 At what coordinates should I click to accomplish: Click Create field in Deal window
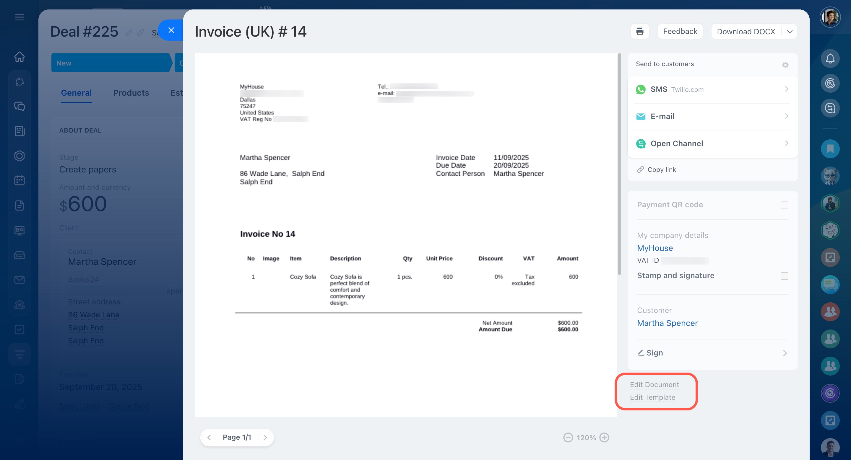coord(129,406)
